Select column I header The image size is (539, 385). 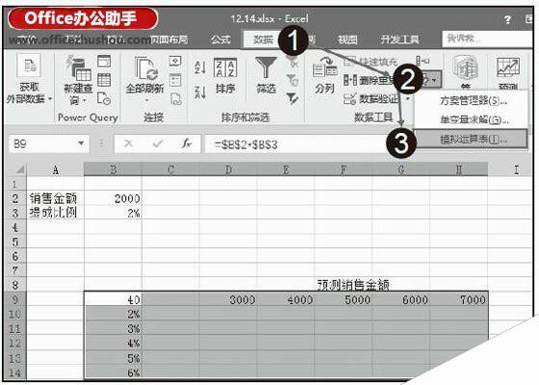pos(516,169)
